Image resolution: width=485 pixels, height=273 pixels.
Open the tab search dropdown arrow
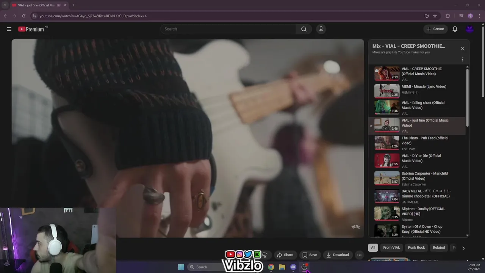point(5,5)
